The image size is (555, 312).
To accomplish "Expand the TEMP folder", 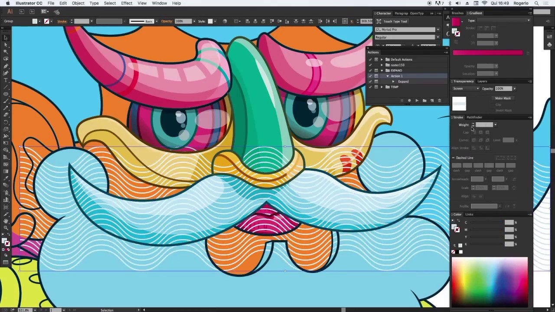I will tap(382, 87).
